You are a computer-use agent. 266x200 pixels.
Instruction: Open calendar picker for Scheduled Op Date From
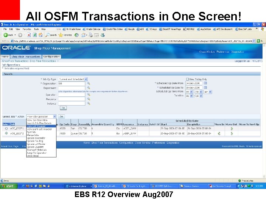(x=205, y=83)
